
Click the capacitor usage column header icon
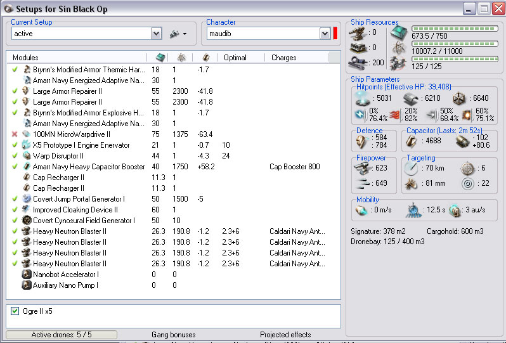[205, 57]
